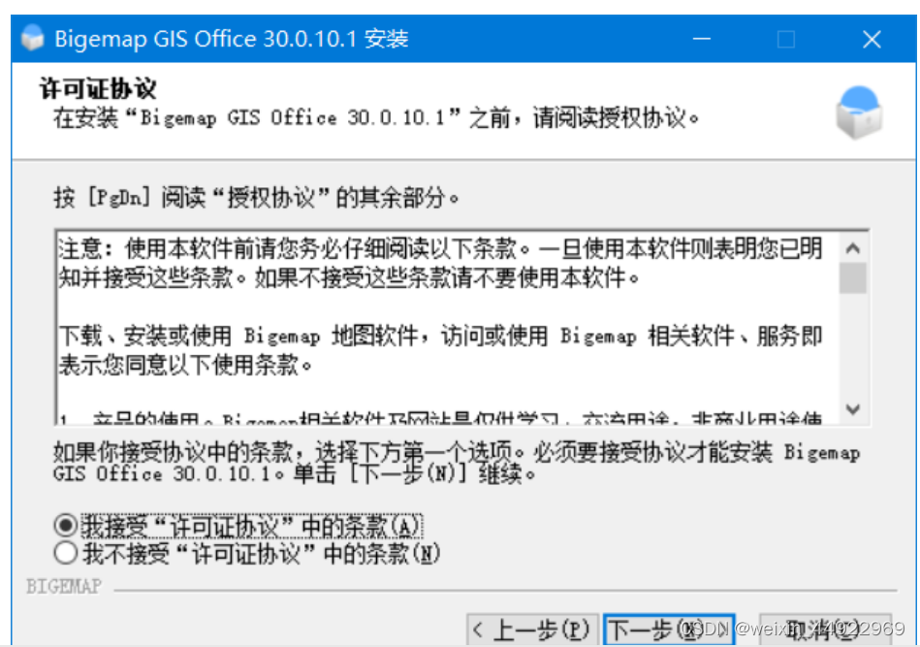Click the instruction line about pressing PgDn

coord(242,194)
